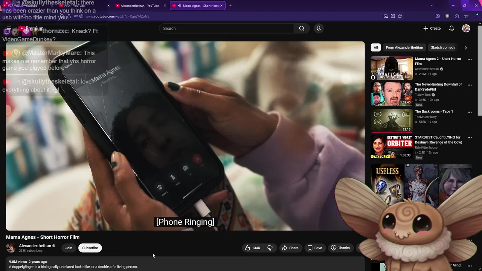This screenshot has width=482, height=271.
Task: Click inside the YouTube Search field
Action: [227, 28]
